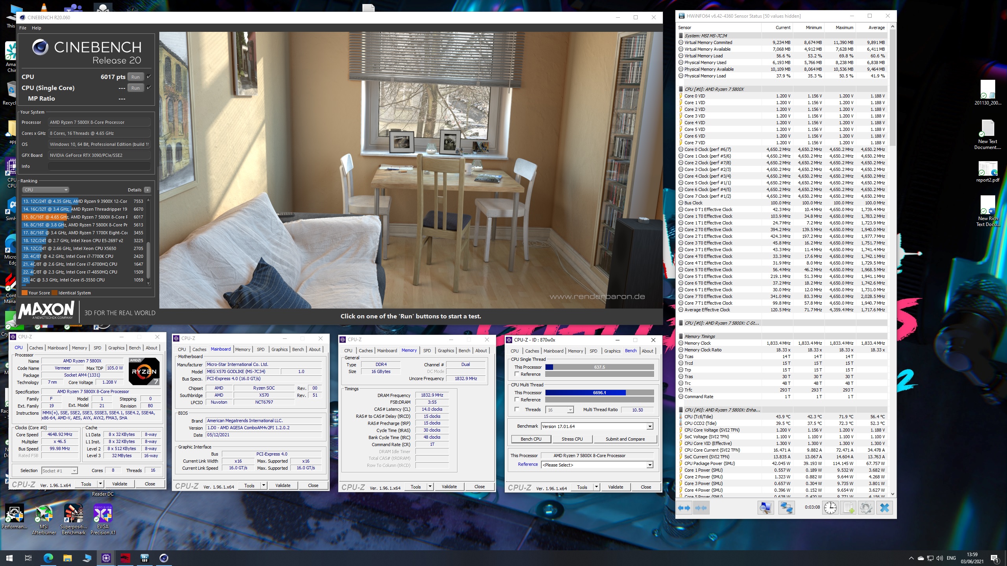This screenshot has height=566, width=1007.
Task: Click HWiNFO network monitors icon
Action: click(786, 508)
